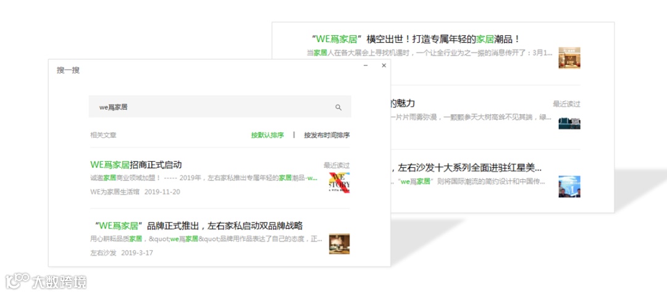667x294 pixels.
Task: Minimize the 搜一搜 window
Action: click(x=366, y=65)
